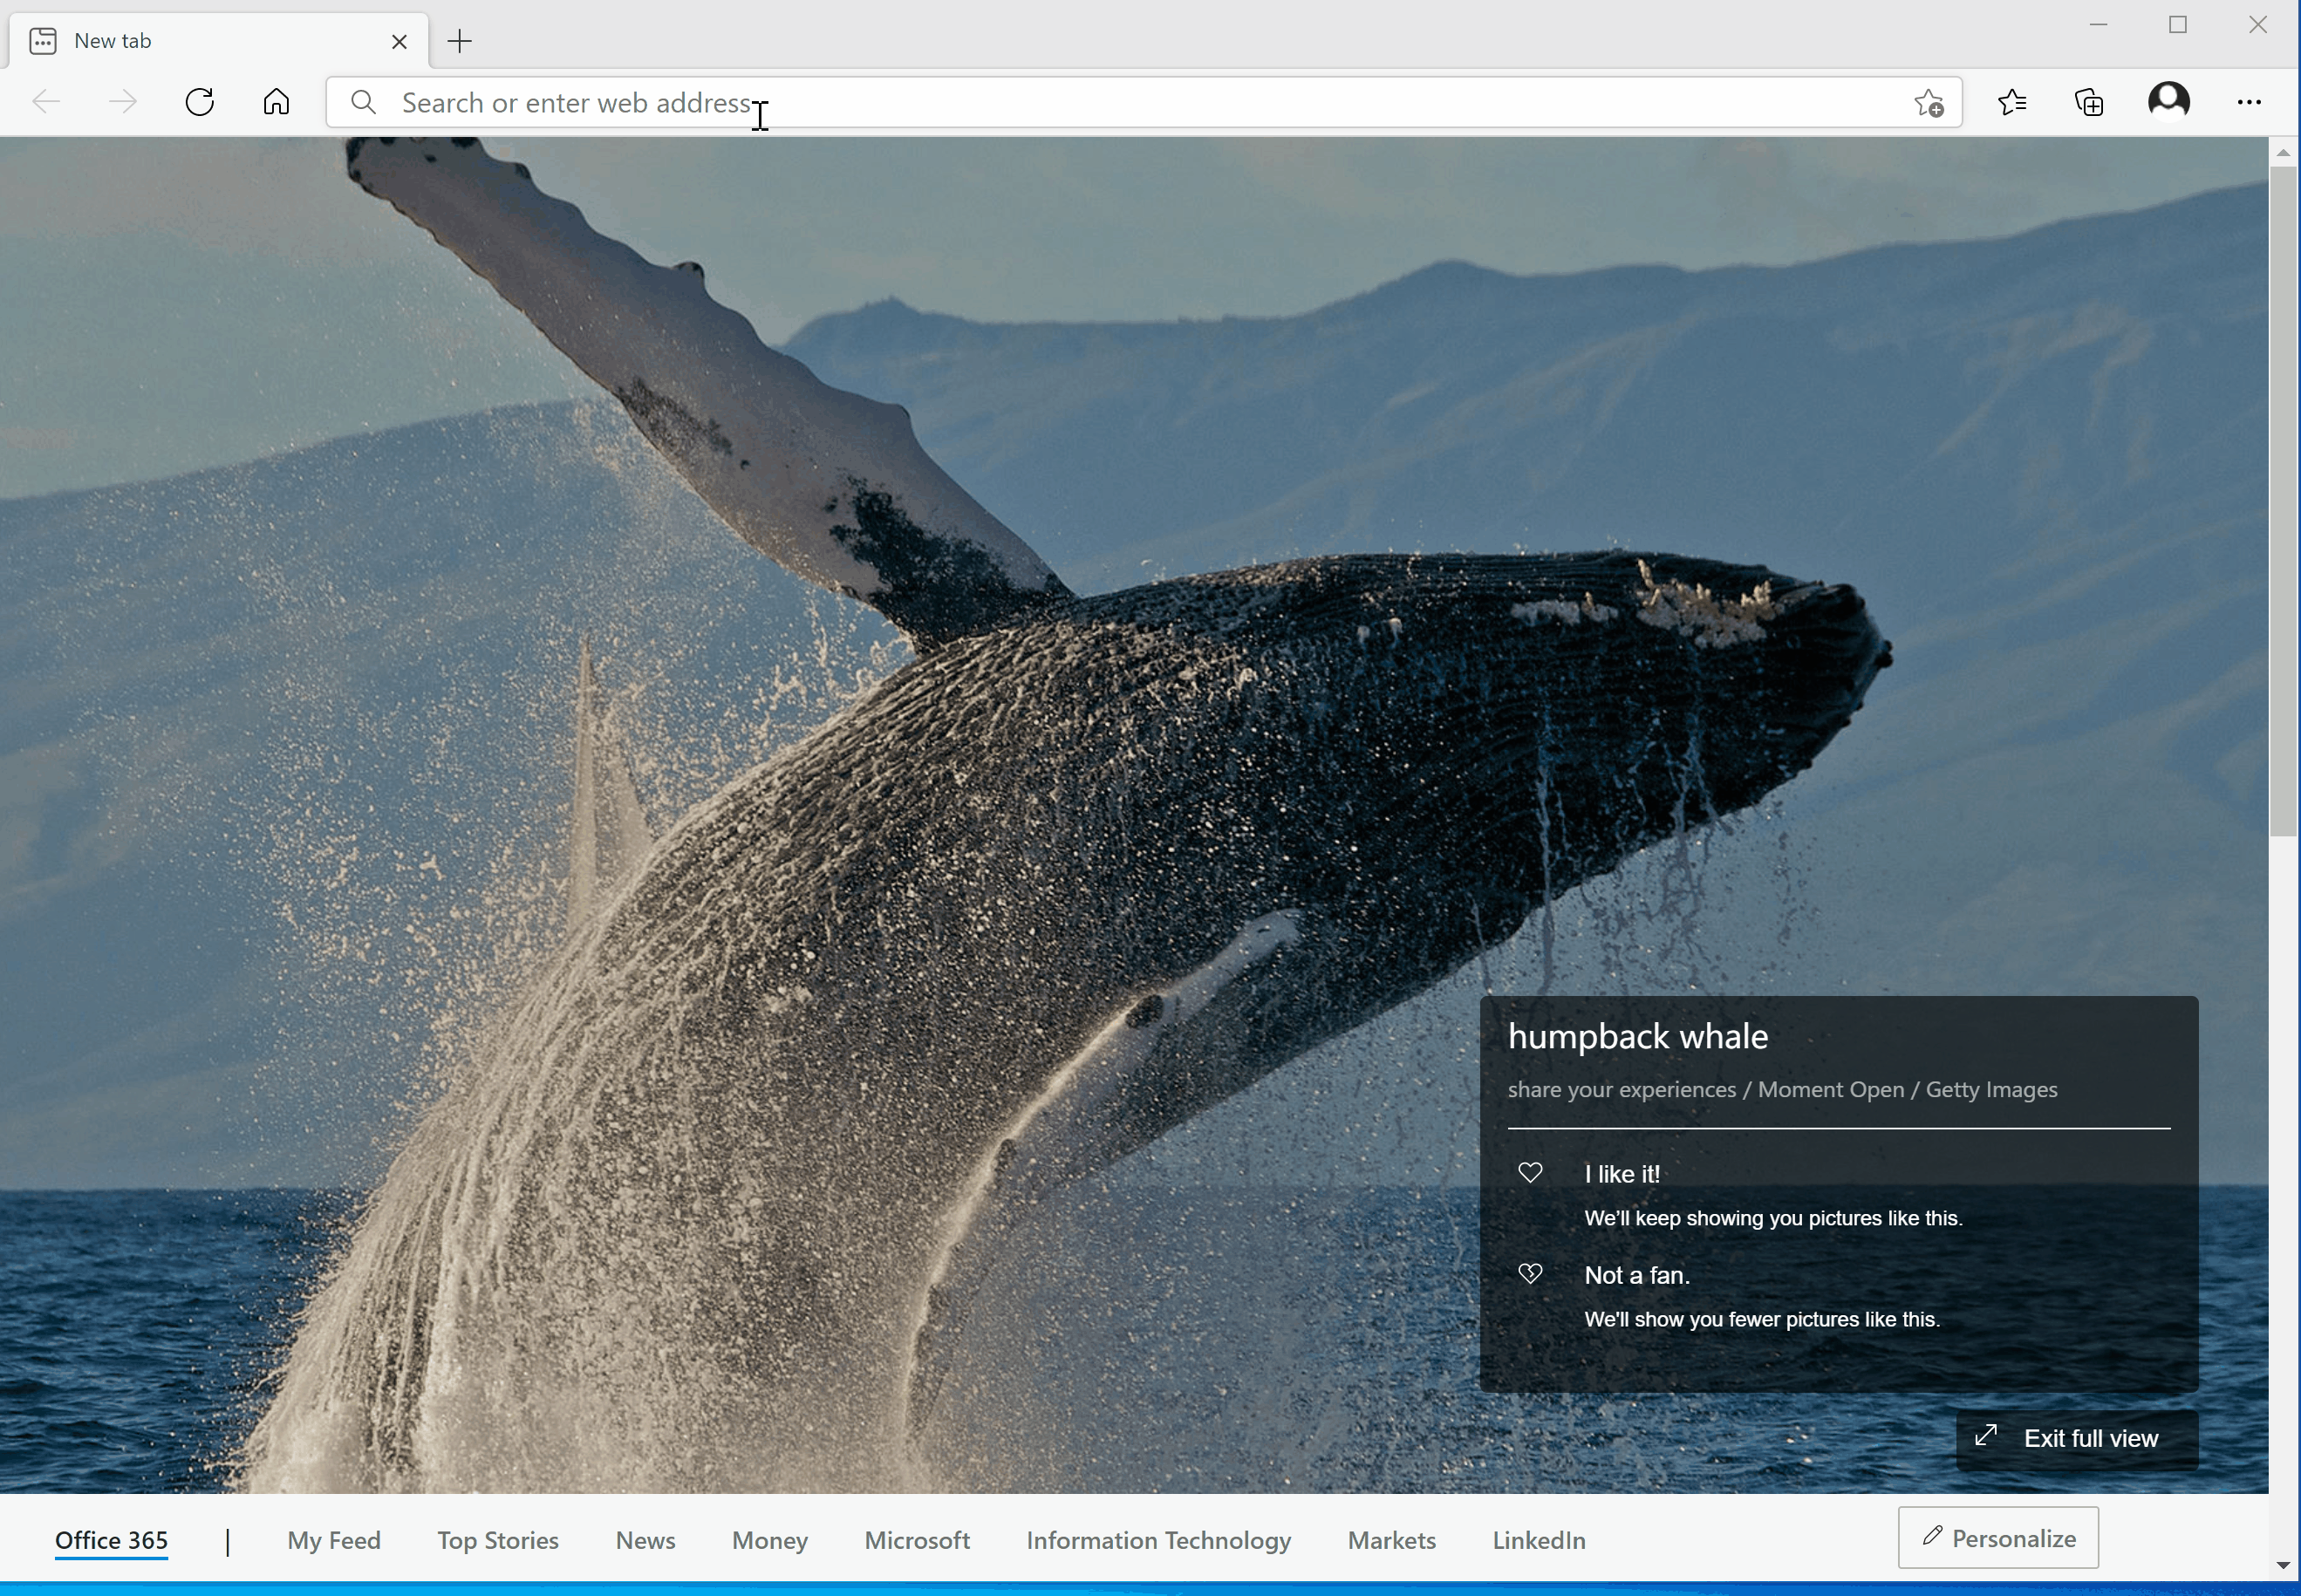Viewport: 2301px width, 1596px height.
Task: Click the search or address bar
Action: pyautogui.click(x=1100, y=101)
